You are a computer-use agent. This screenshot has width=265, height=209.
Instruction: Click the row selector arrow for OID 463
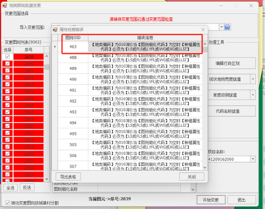[x=55, y=47]
